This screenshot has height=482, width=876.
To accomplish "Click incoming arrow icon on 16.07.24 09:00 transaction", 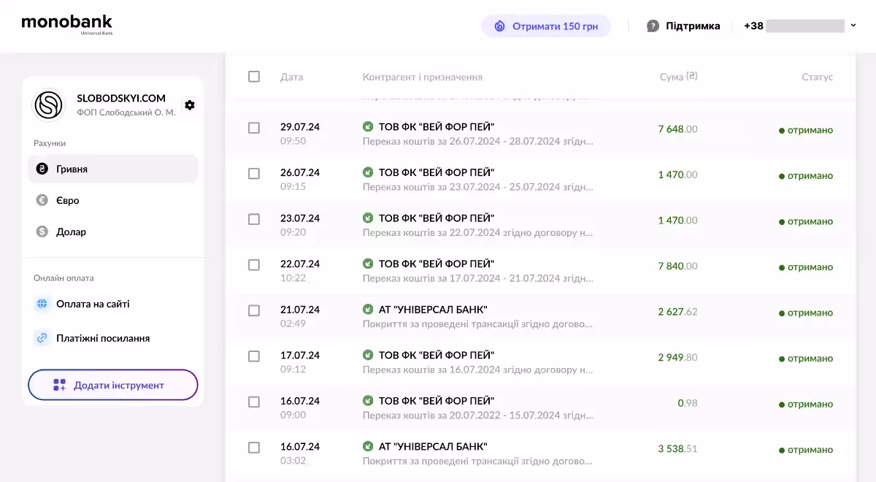I will [x=368, y=401].
